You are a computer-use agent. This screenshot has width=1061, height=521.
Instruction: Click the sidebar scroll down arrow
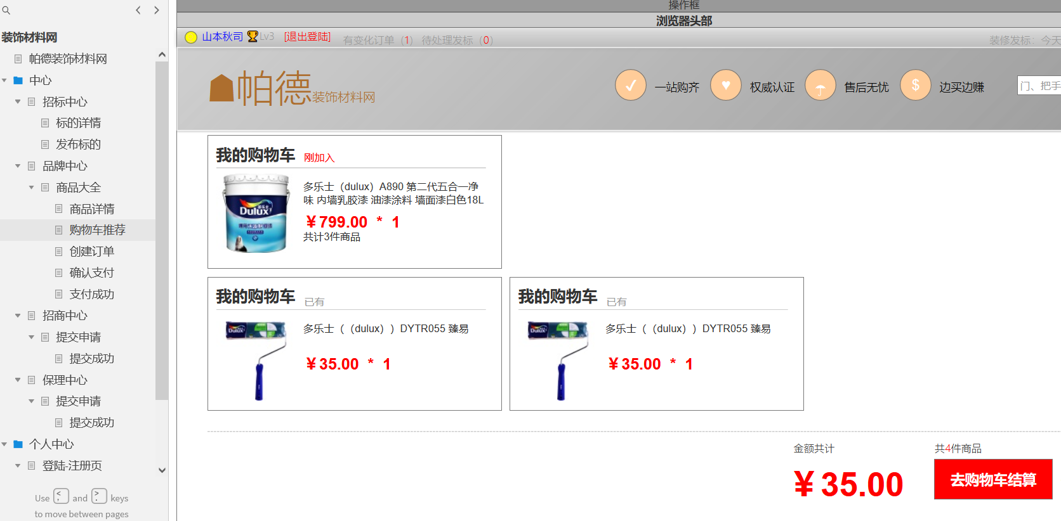pyautogui.click(x=162, y=470)
